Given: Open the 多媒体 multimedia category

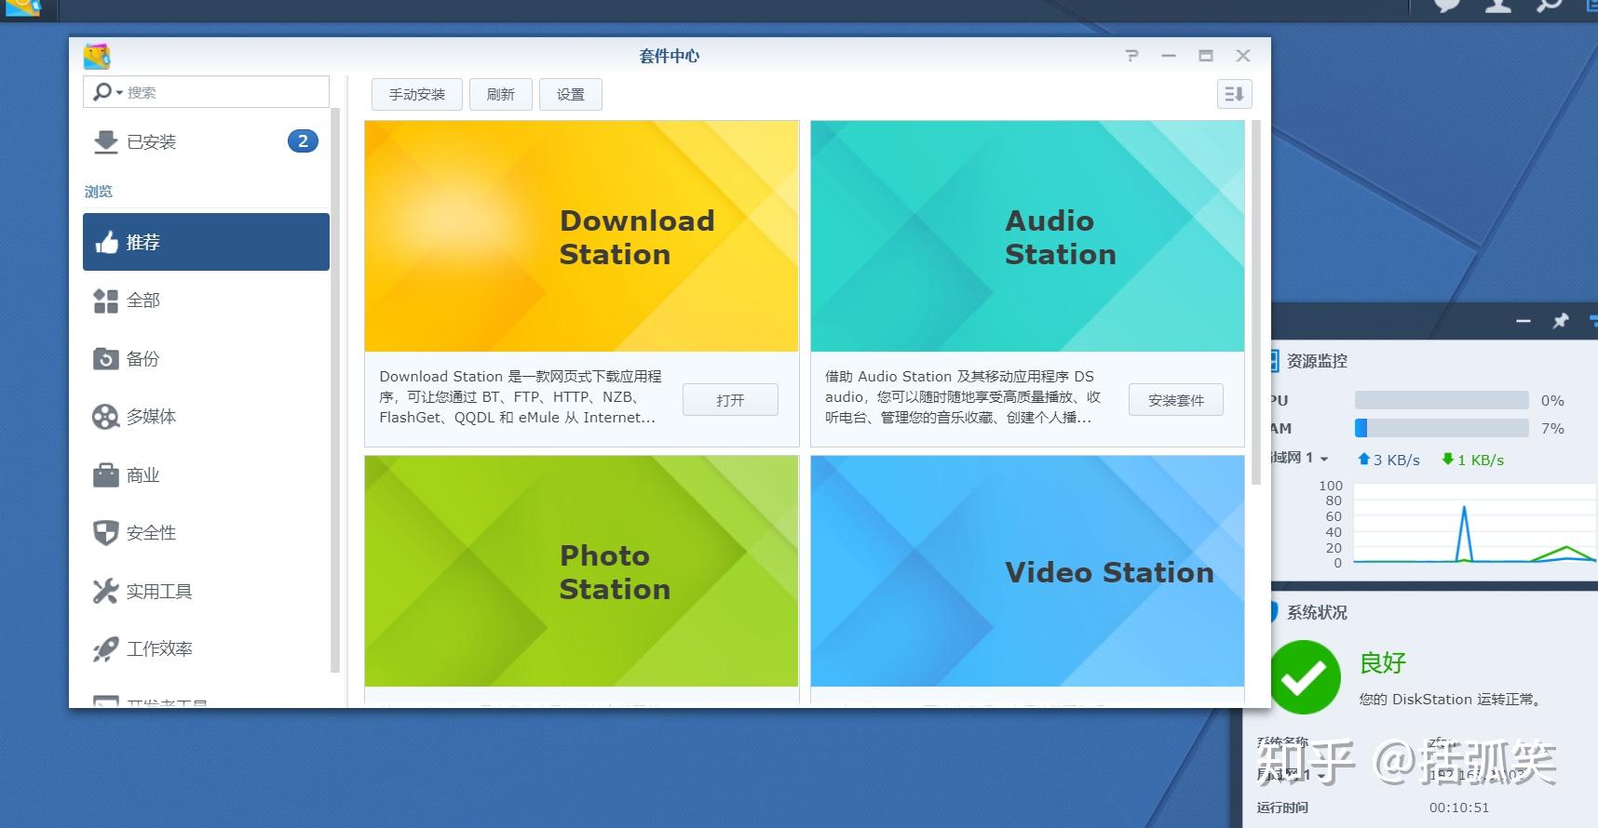Looking at the screenshot, I should pyautogui.click(x=206, y=417).
